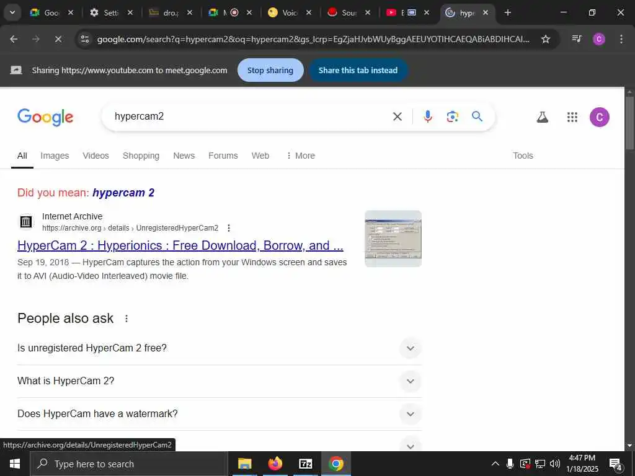
Task: Click Share this tab instead
Action: [x=358, y=70]
